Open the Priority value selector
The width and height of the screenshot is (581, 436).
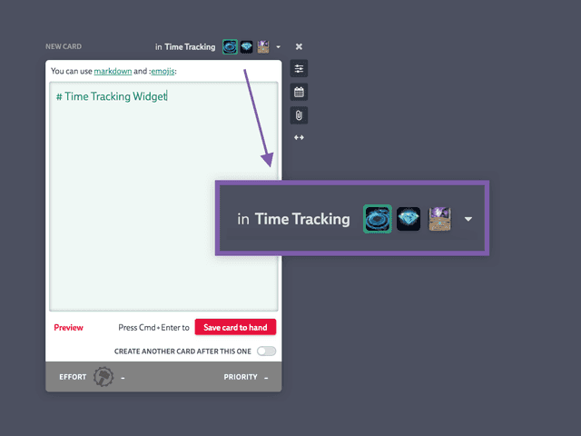click(266, 377)
